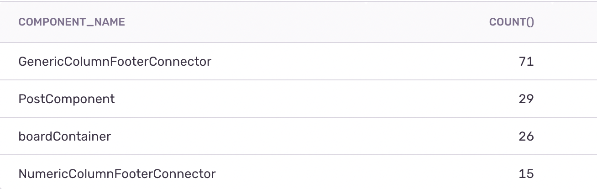Click divider line beneath boardContainer row
This screenshot has width=597, height=189.
pyautogui.click(x=298, y=155)
